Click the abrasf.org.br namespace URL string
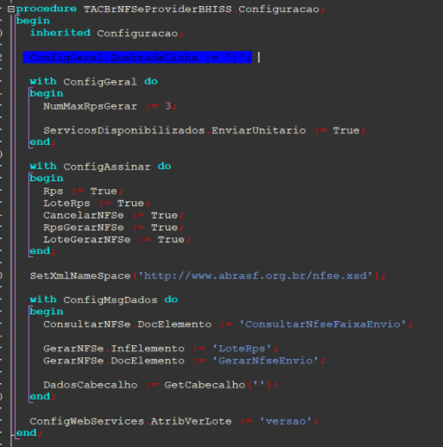This screenshot has height=447, width=443. [x=256, y=276]
